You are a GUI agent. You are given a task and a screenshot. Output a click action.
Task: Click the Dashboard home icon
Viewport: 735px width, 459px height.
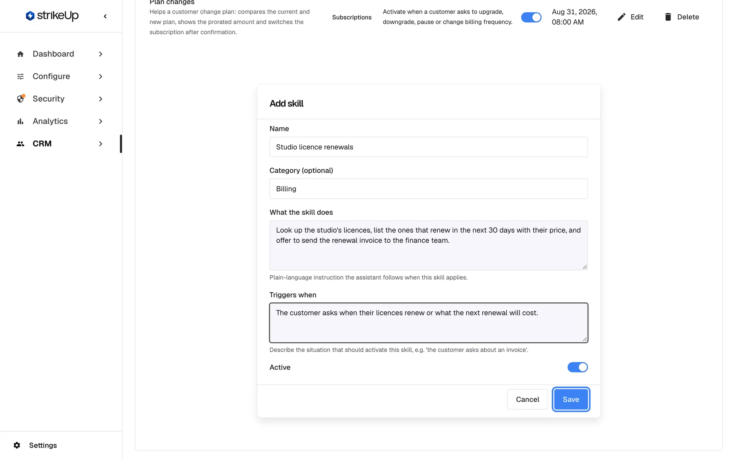(x=20, y=54)
